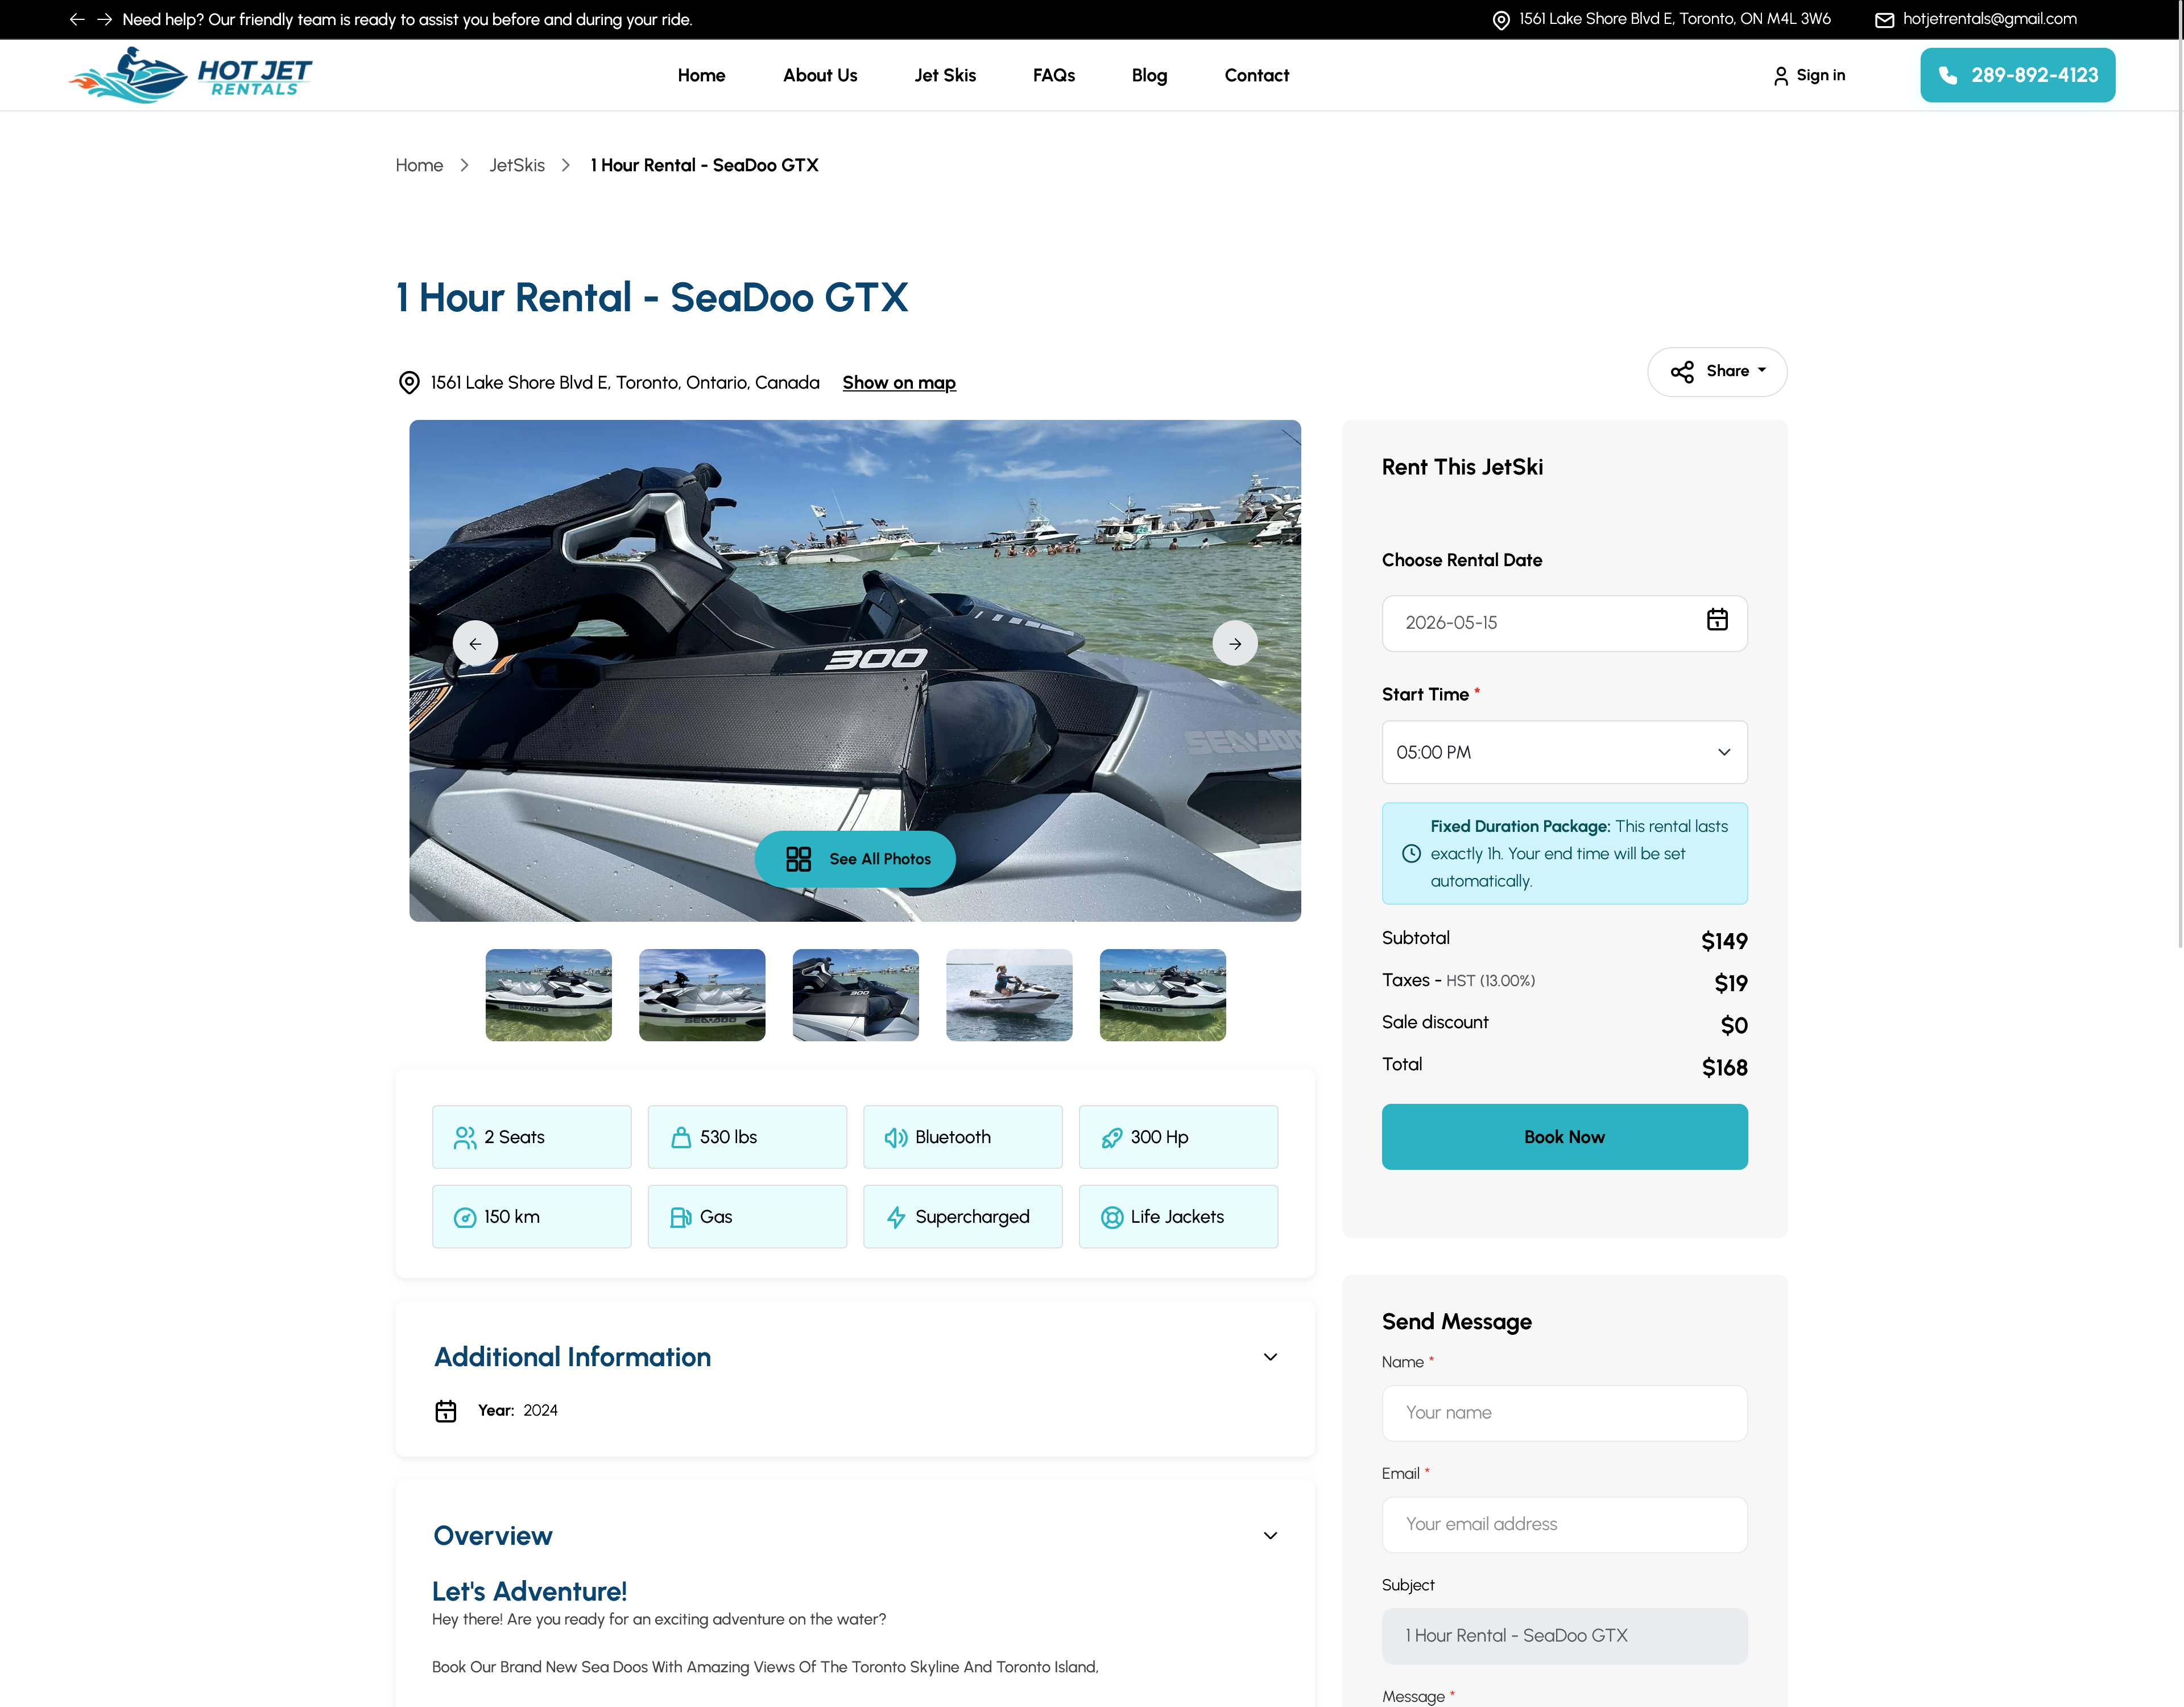Show next photo with right gallery arrow
The width and height of the screenshot is (2184, 1707).
1235,644
